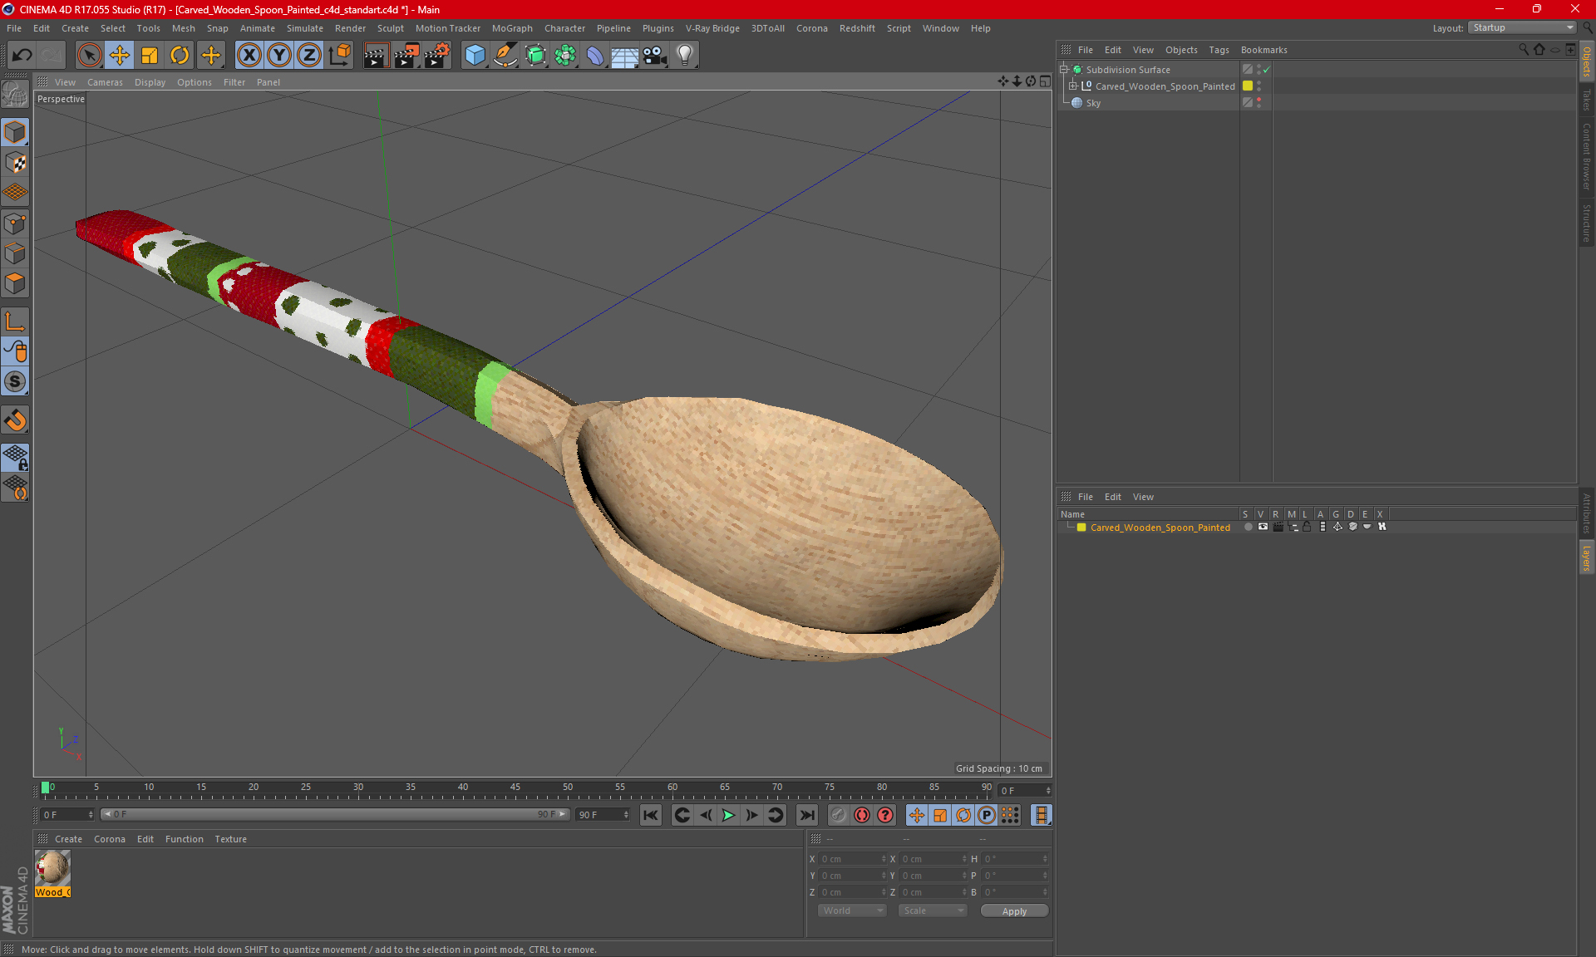The width and height of the screenshot is (1596, 957).
Task: Open the V-Ray Bridge menu
Action: click(712, 28)
